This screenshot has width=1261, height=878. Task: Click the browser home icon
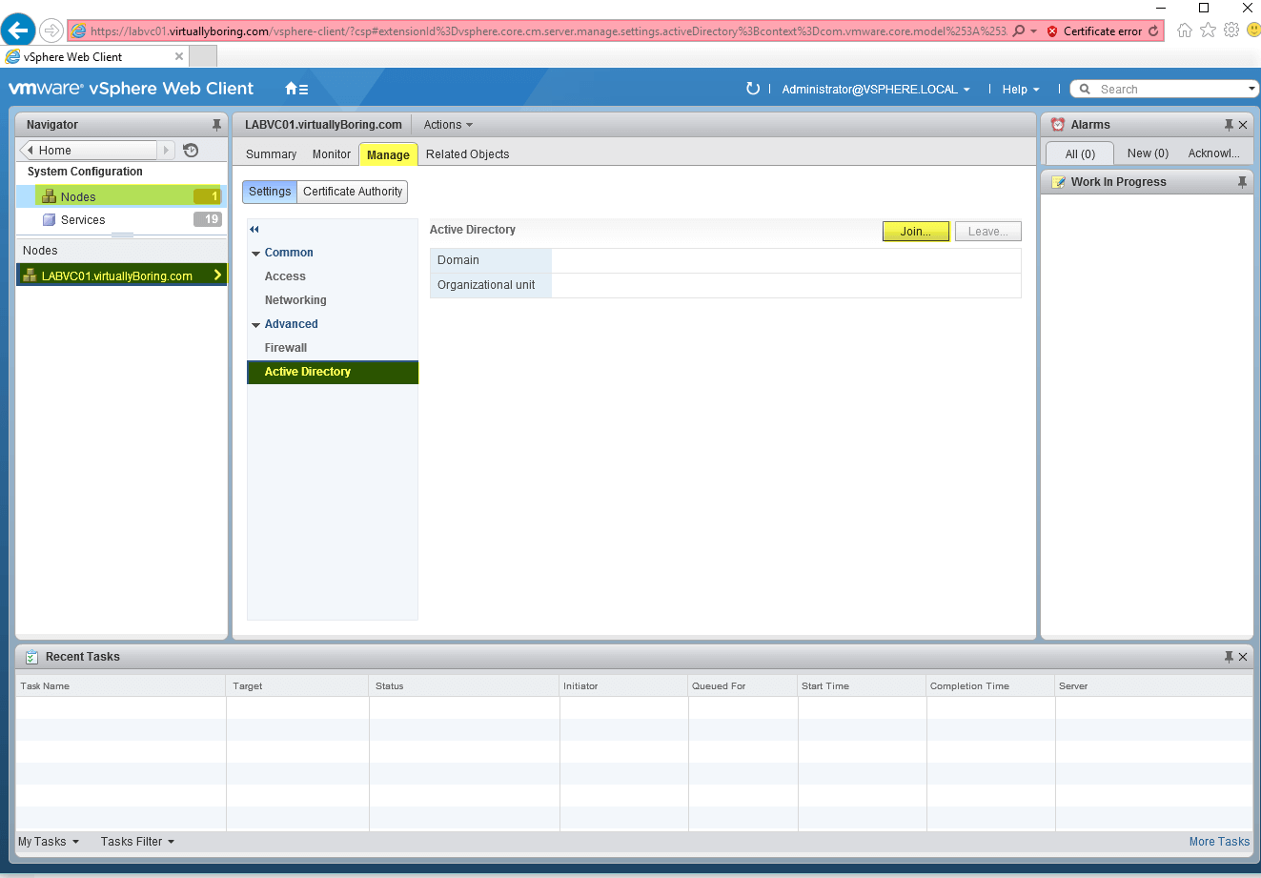tap(1185, 31)
